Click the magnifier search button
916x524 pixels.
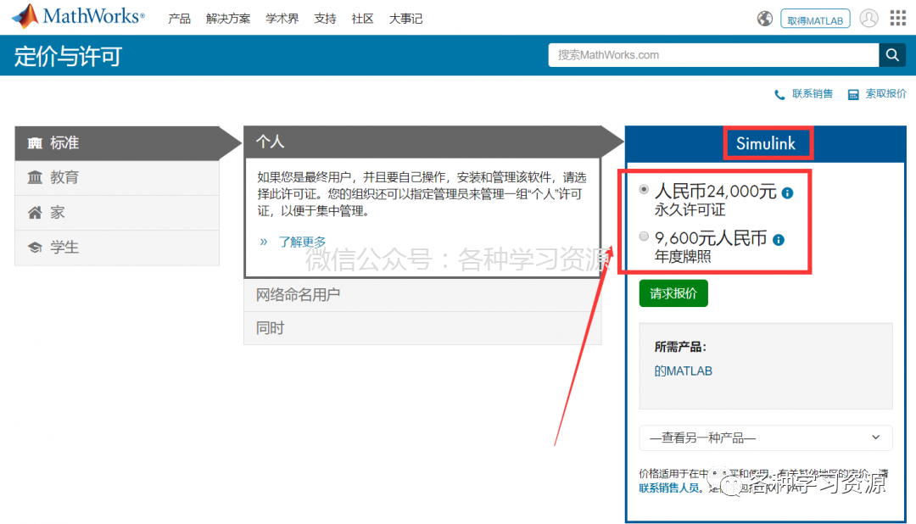click(892, 55)
